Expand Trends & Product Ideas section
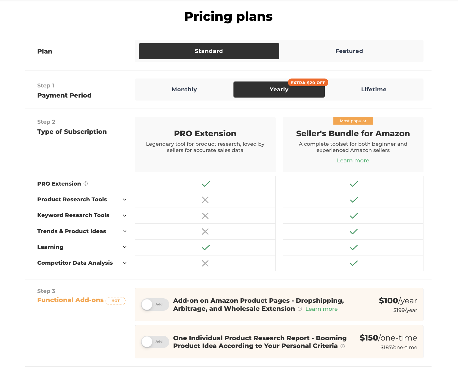Screen dimensions: 458x367 point(125,231)
